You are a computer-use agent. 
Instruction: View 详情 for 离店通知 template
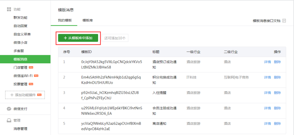(x=267, y=124)
